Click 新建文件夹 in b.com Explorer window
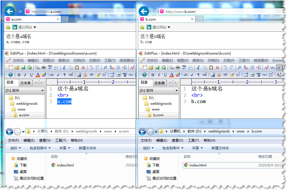This screenshot has width=290, height=193. click(x=220, y=148)
